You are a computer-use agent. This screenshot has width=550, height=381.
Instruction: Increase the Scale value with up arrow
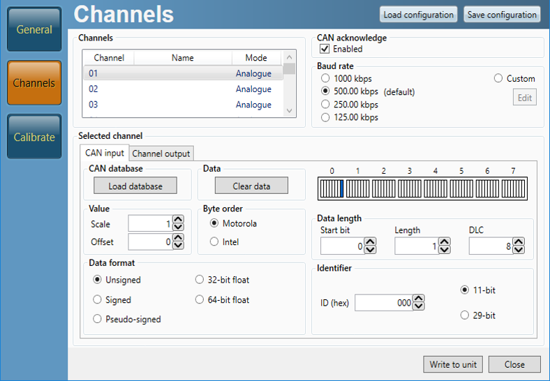point(178,219)
